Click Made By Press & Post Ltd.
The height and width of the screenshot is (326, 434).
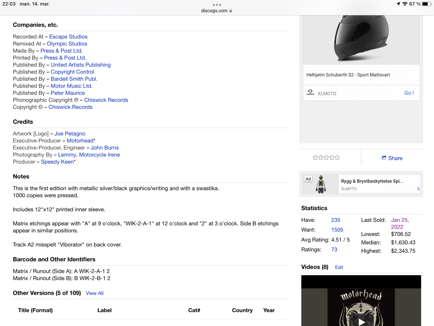[x=61, y=51]
